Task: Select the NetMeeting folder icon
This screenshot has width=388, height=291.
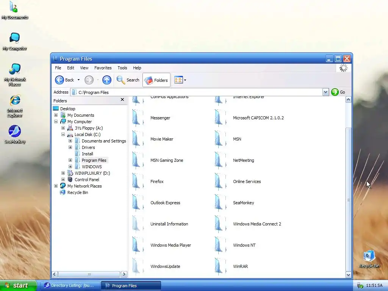Action: coord(221,160)
